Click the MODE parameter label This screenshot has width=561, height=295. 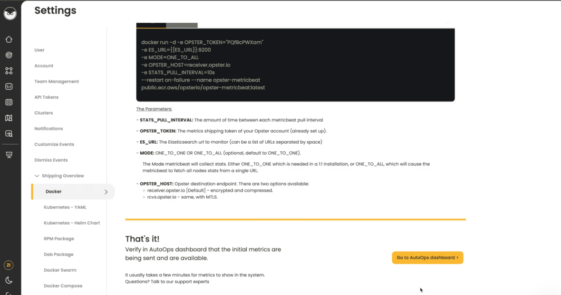[x=147, y=153]
